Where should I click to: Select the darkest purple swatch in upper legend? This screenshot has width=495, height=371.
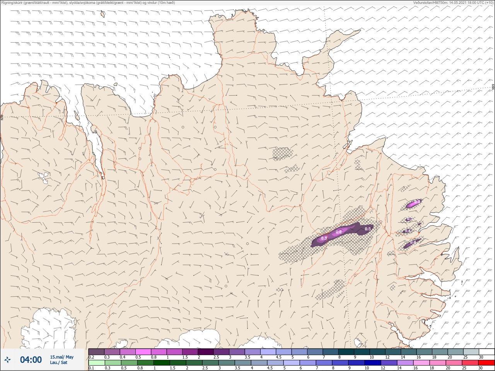pyautogui.click(x=206, y=352)
